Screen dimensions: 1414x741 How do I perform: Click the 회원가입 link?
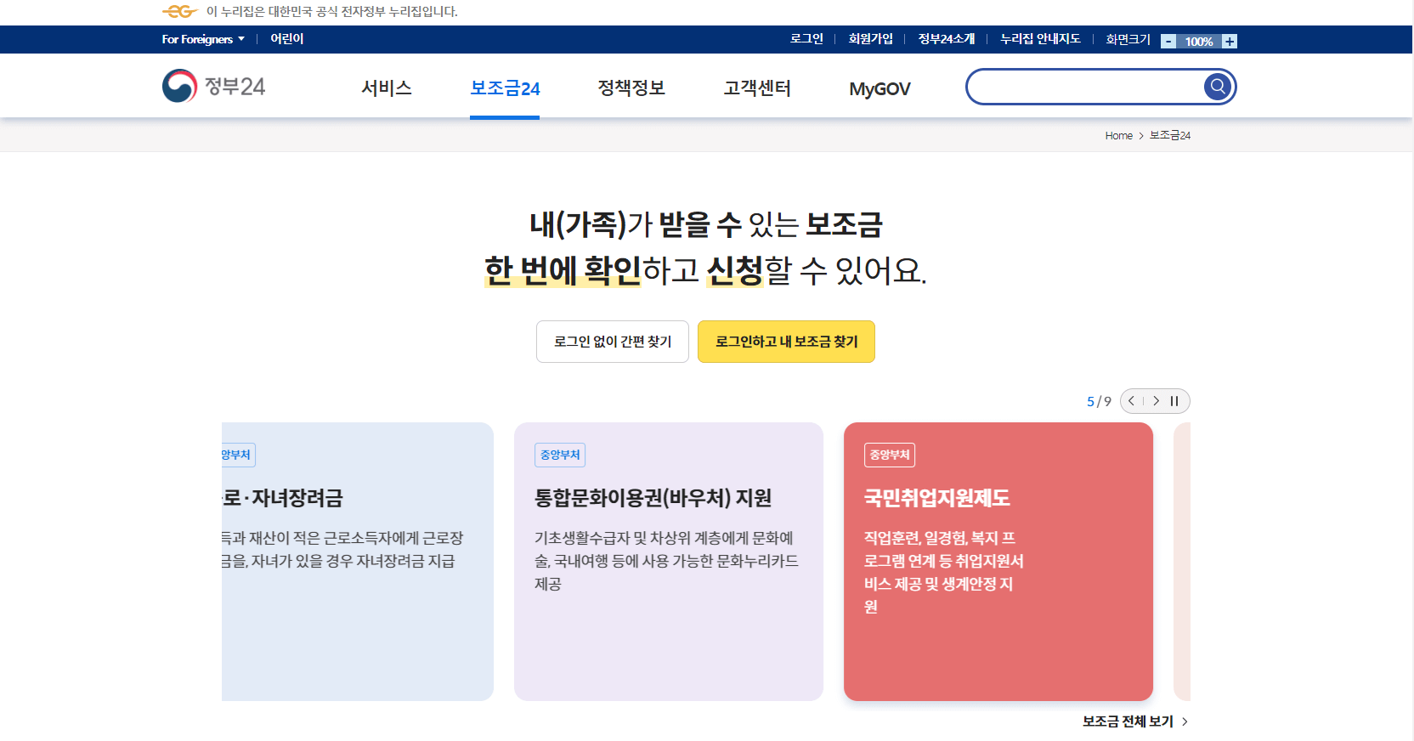click(871, 39)
